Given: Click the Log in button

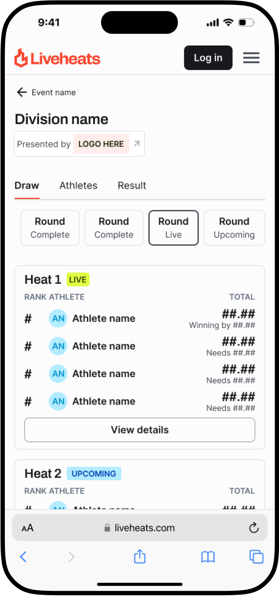Looking at the screenshot, I should 208,58.
